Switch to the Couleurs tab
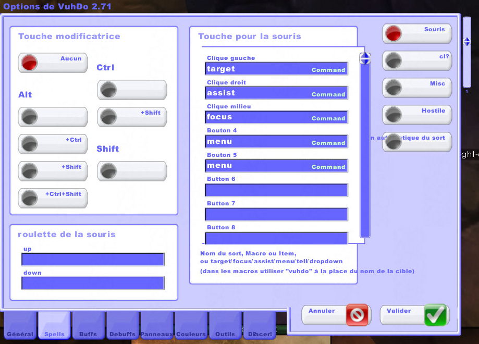The height and width of the screenshot is (344, 479). click(x=191, y=325)
